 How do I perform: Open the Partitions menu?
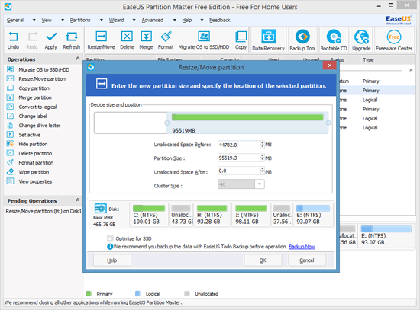[80, 20]
